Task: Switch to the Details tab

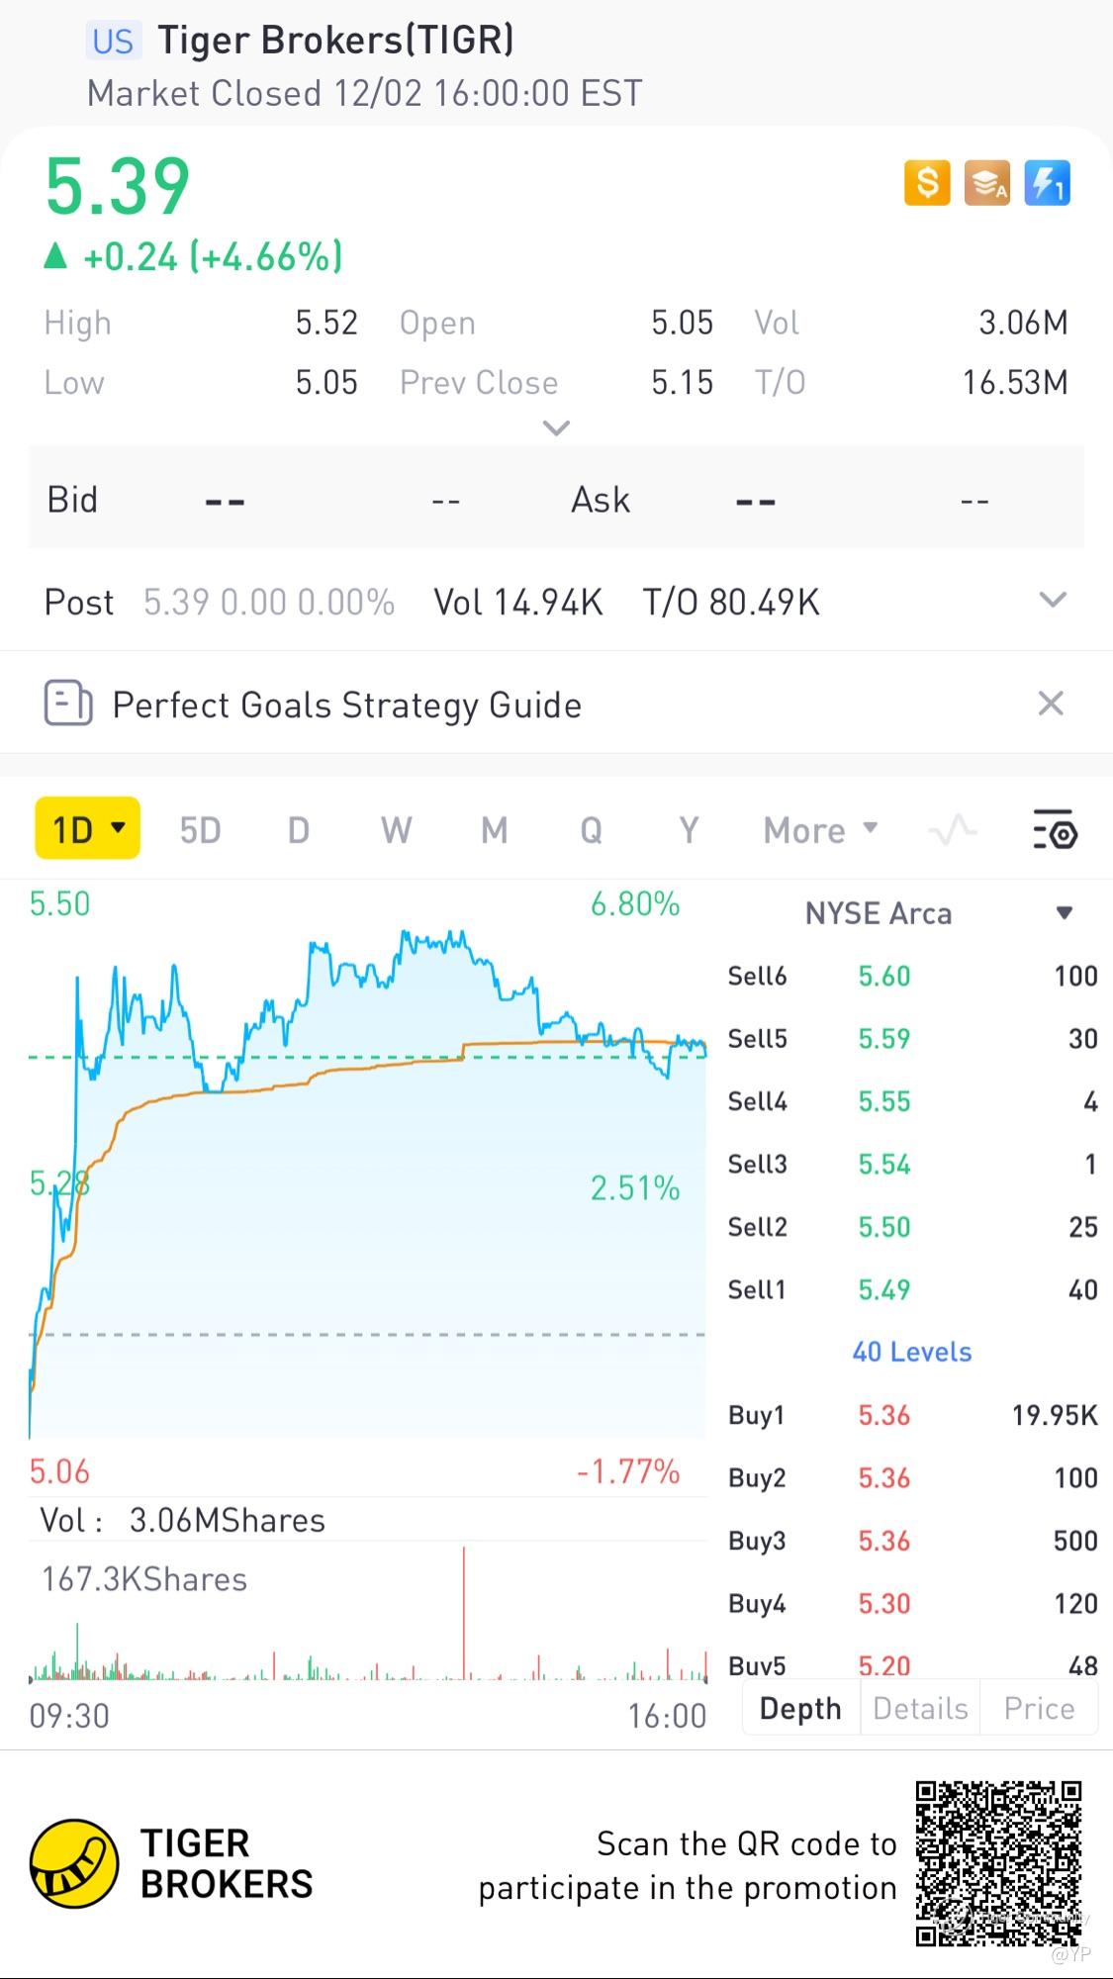Action: coord(920,1708)
